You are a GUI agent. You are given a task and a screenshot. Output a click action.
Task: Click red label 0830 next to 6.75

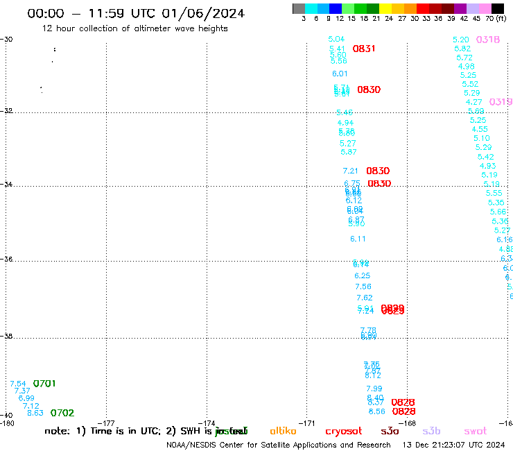point(379,183)
